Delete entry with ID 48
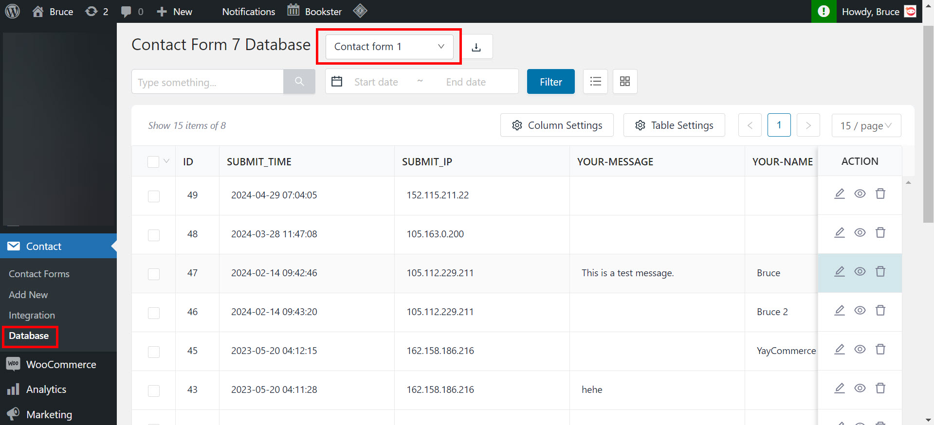This screenshot has height=425, width=934. click(x=880, y=233)
